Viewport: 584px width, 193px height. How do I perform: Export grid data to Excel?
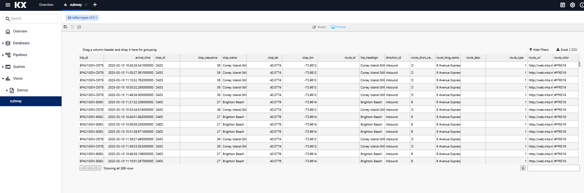pos(562,50)
